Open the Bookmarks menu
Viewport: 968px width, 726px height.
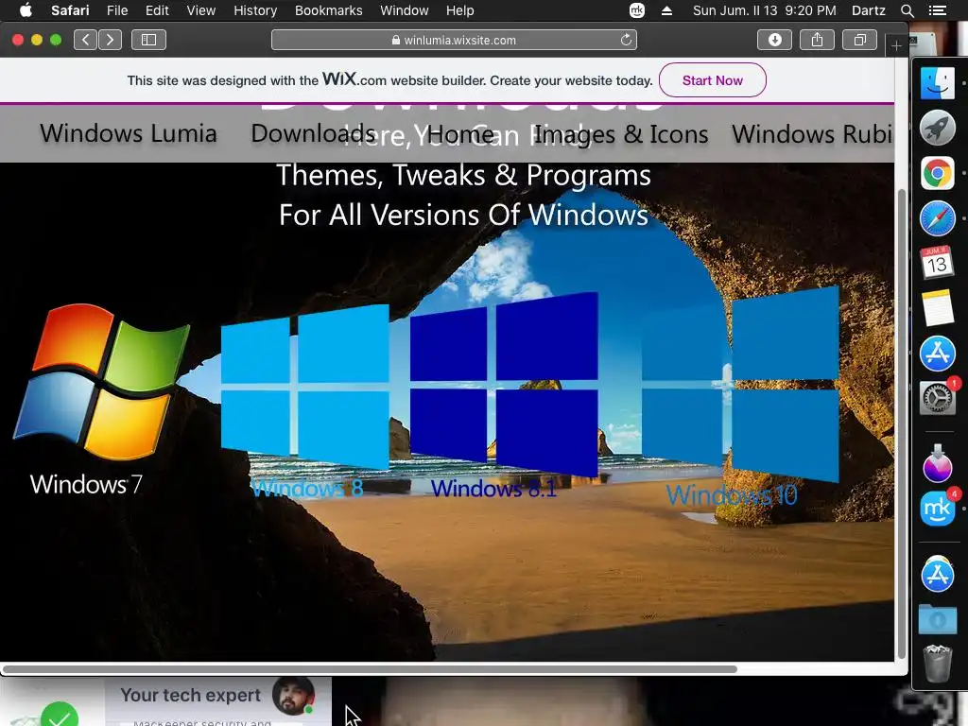point(328,10)
